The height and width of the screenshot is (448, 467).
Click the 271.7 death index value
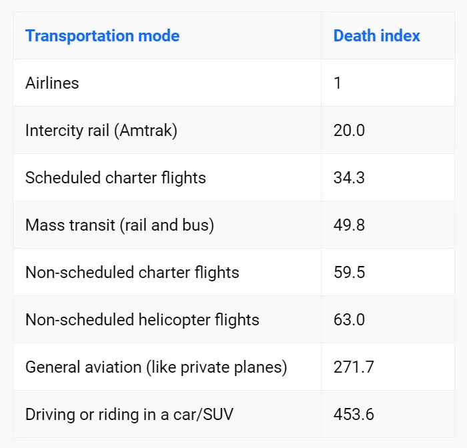(x=354, y=367)
